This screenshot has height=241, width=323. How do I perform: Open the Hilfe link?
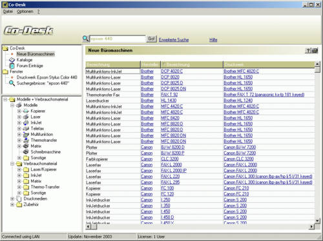[x=213, y=40]
